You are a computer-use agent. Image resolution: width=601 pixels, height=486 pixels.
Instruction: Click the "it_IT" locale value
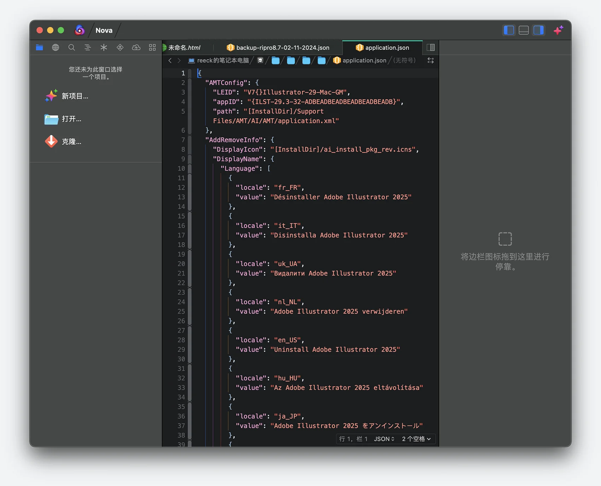287,226
